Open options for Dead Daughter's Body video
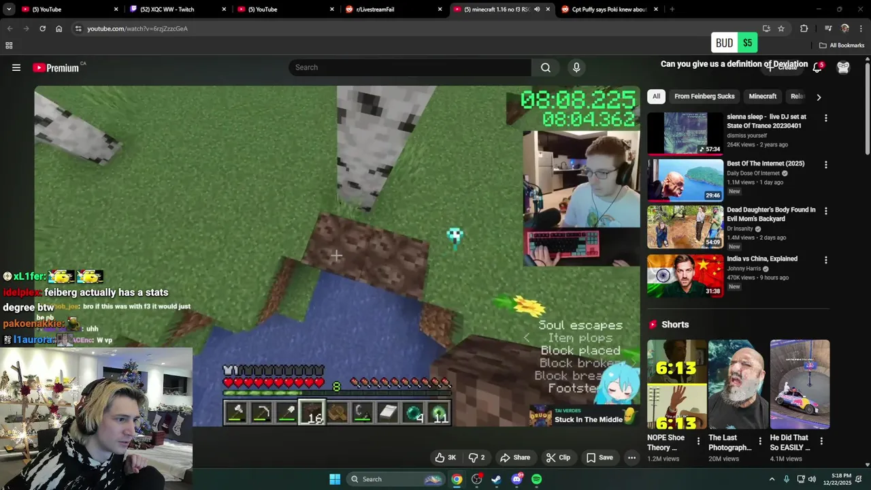The image size is (871, 490). pyautogui.click(x=826, y=211)
